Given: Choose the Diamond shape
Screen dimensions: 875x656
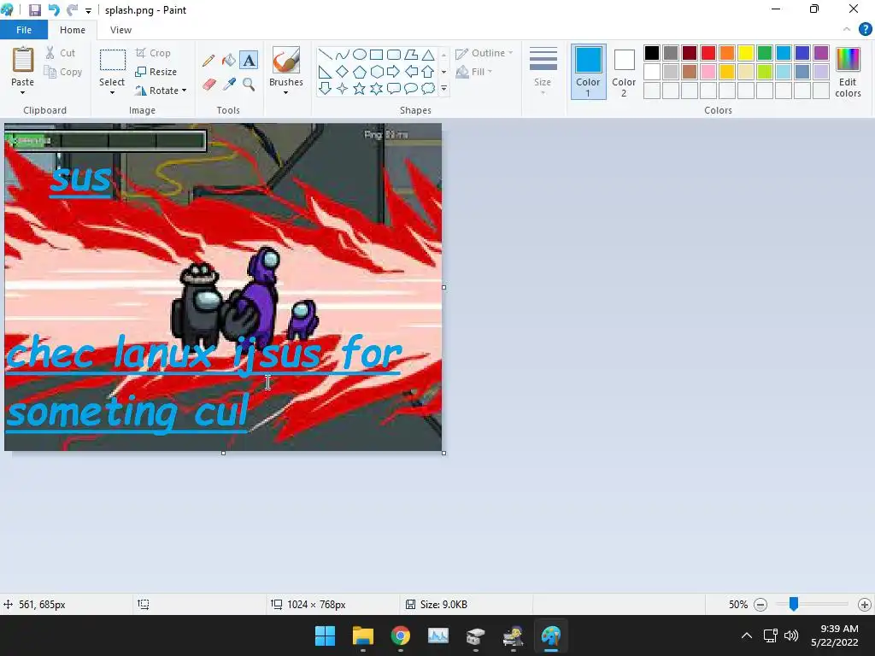Looking at the screenshot, I should (342, 72).
